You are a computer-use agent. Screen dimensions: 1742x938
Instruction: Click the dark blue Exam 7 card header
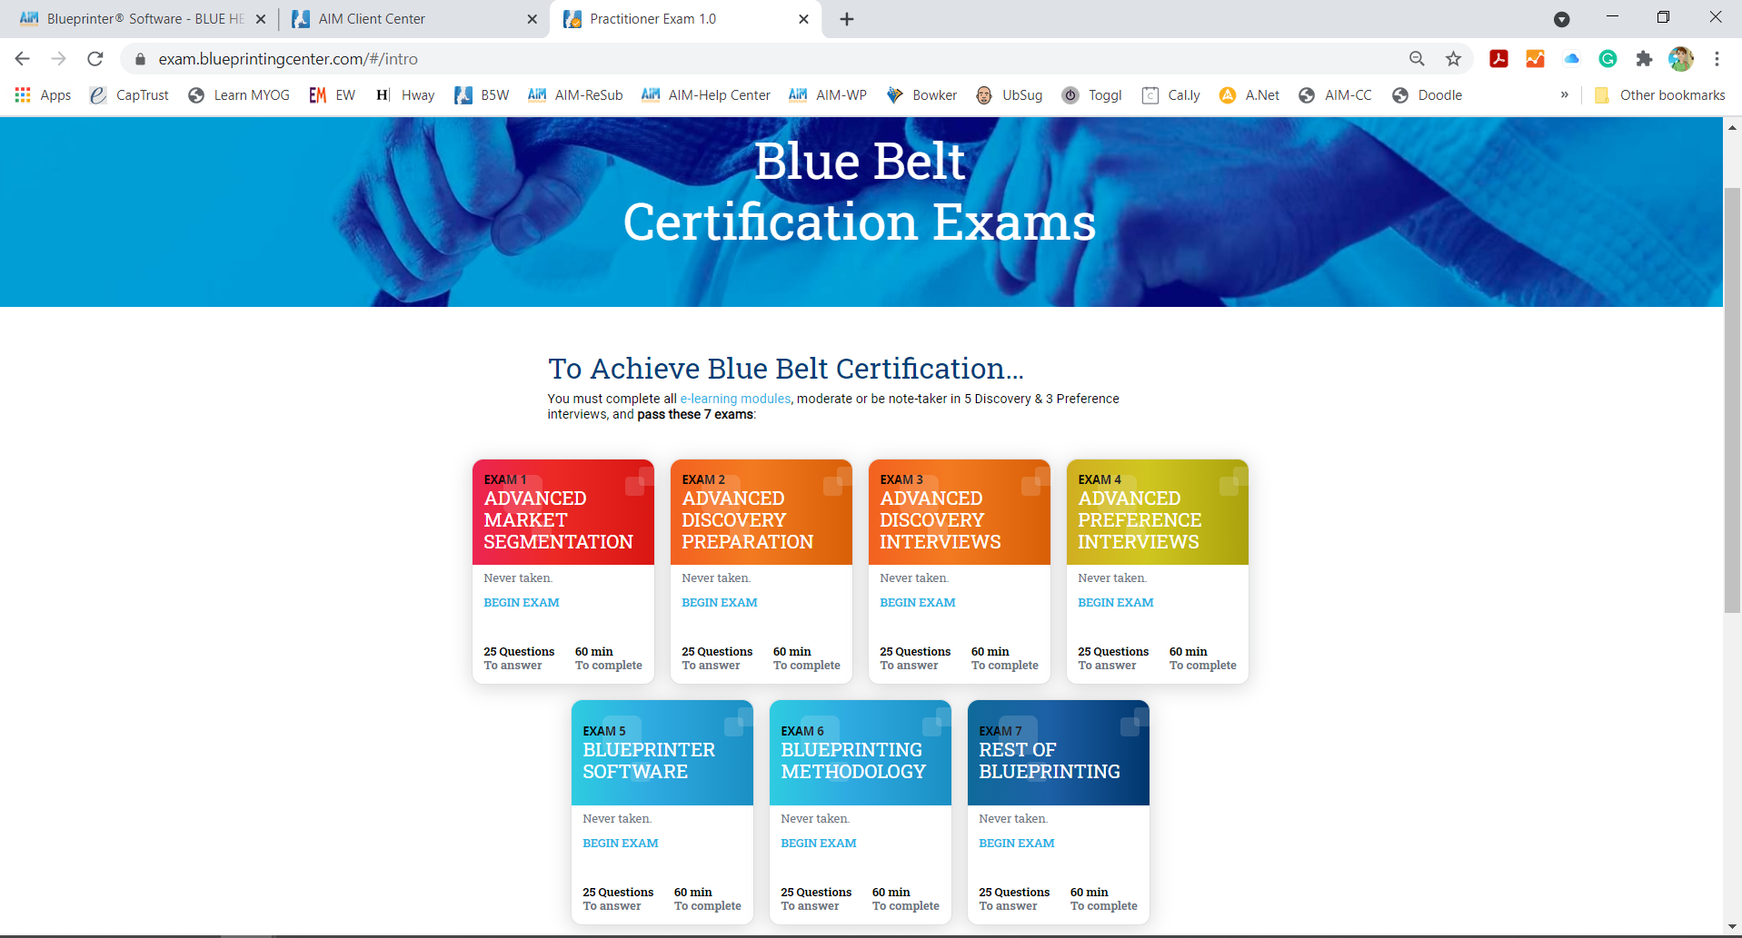[x=1059, y=753]
